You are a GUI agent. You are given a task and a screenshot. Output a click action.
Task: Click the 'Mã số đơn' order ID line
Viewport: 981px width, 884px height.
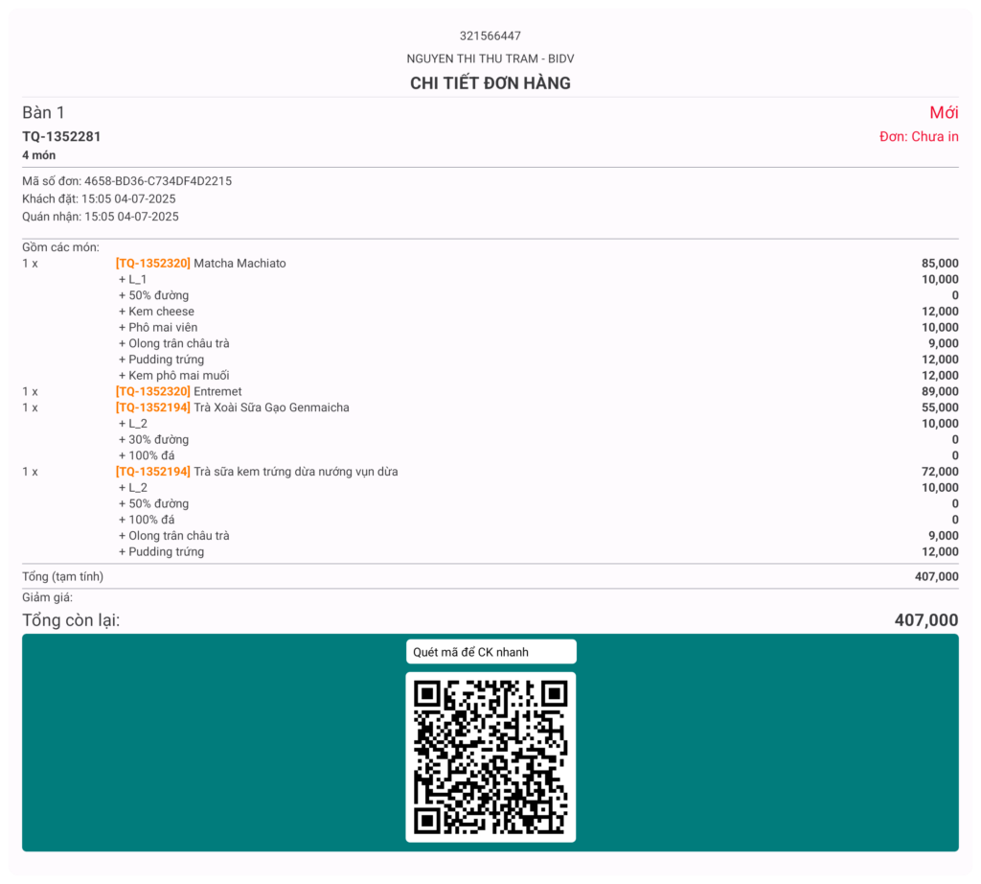click(x=127, y=181)
